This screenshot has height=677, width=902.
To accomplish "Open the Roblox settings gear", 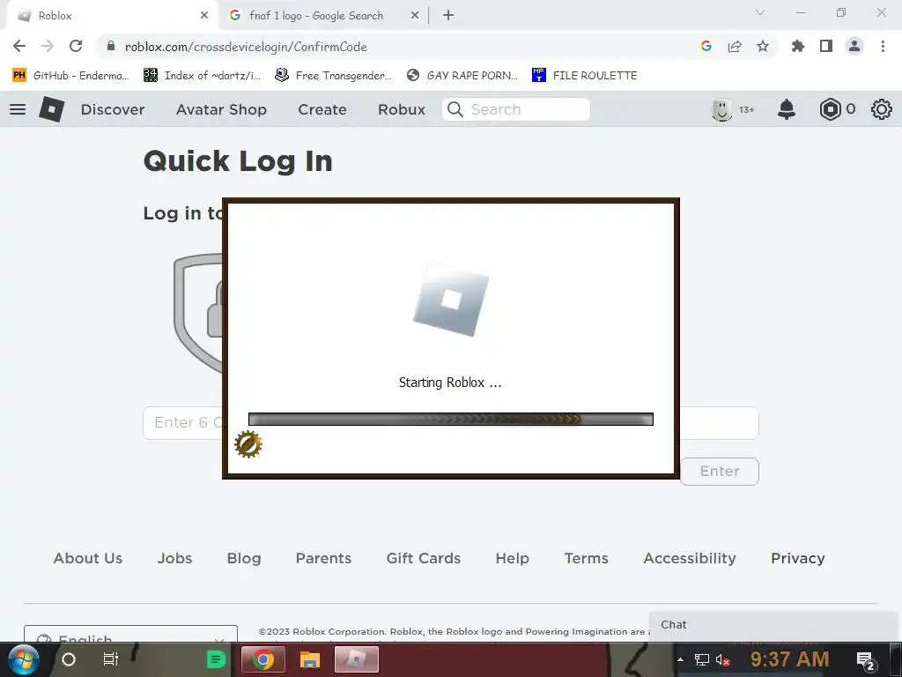I will [x=881, y=109].
